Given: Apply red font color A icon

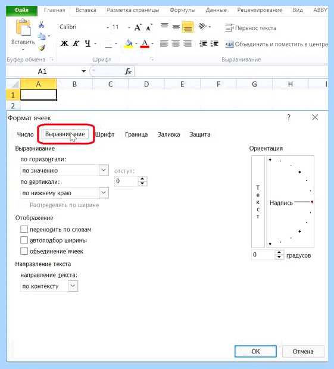Looking at the screenshot, I should pyautogui.click(x=145, y=43).
